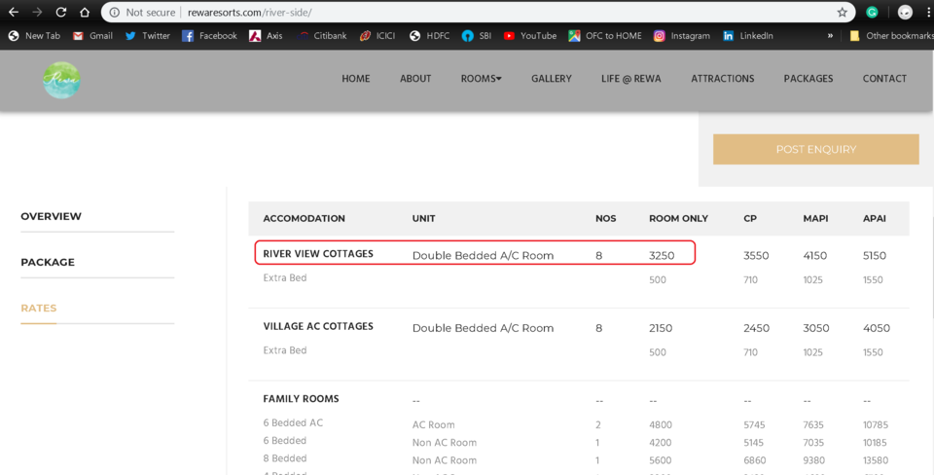Open the Citibank bookmark
The height and width of the screenshot is (475, 934).
pos(321,36)
